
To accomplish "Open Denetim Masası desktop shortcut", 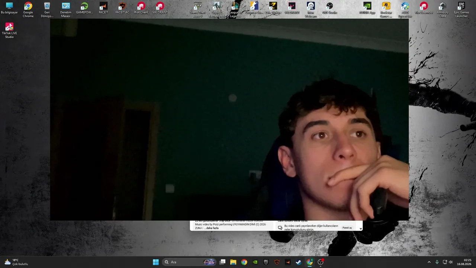I will pos(66,10).
